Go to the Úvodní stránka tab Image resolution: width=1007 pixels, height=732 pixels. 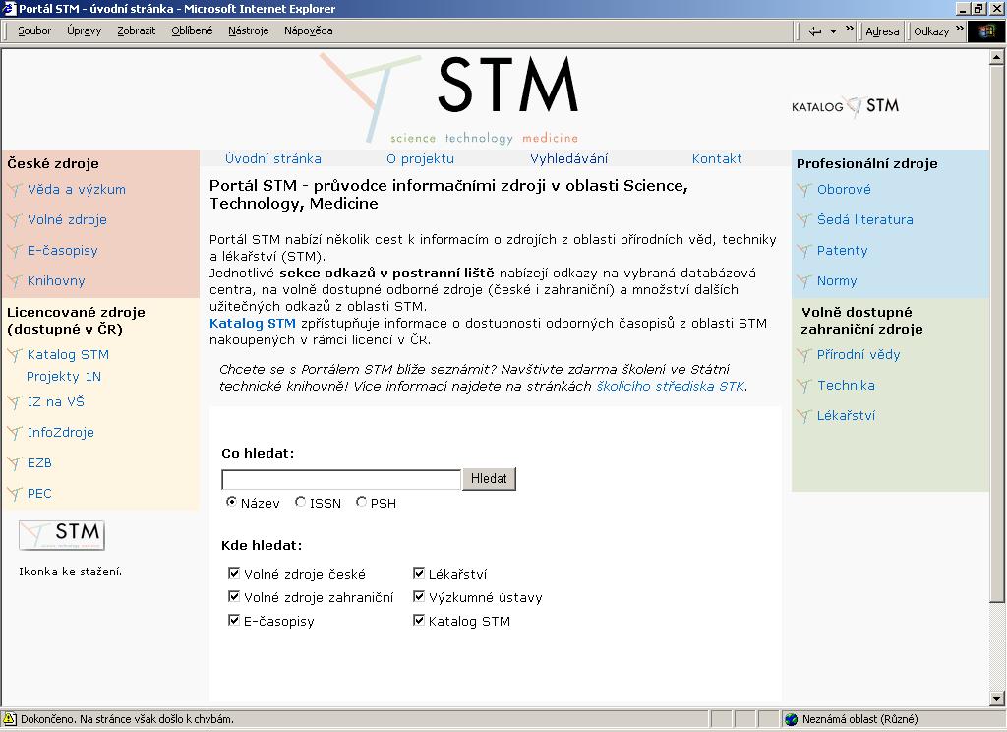273,158
